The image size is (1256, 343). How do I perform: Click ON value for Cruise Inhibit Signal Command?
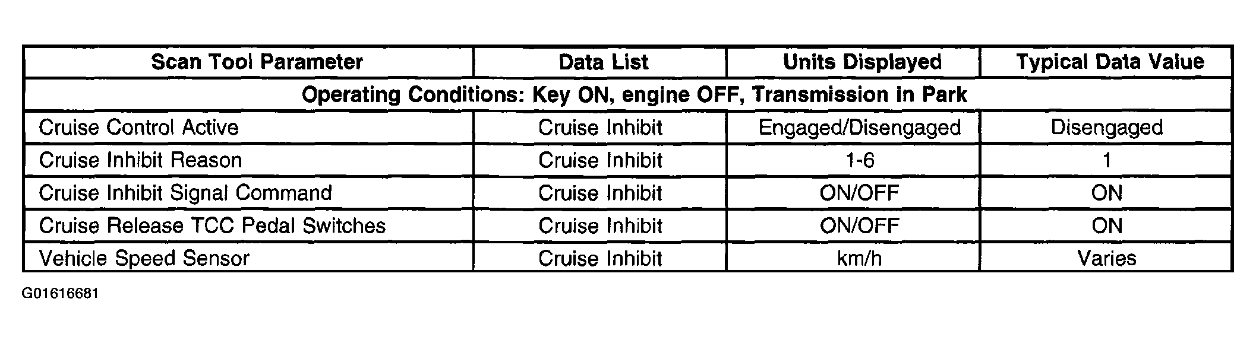(1106, 193)
